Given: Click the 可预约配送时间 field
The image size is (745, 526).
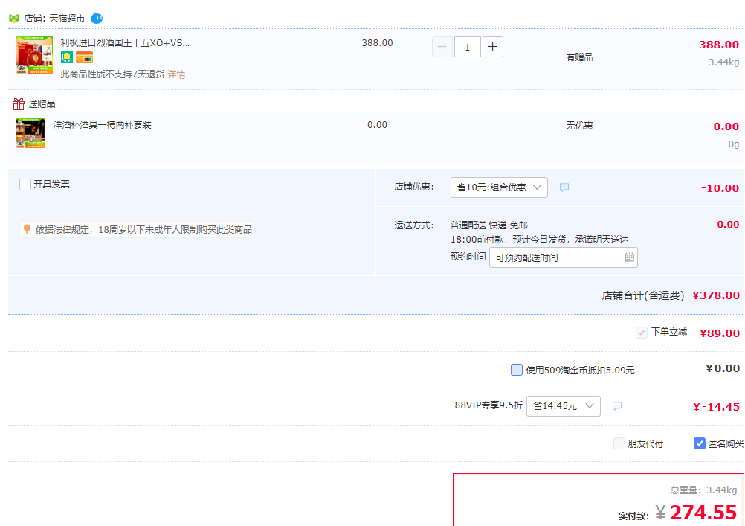Looking at the screenshot, I should tap(564, 257).
